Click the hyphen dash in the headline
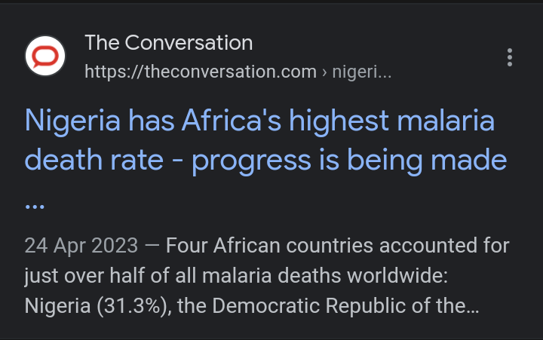543x340 pixels. pyautogui.click(x=178, y=161)
